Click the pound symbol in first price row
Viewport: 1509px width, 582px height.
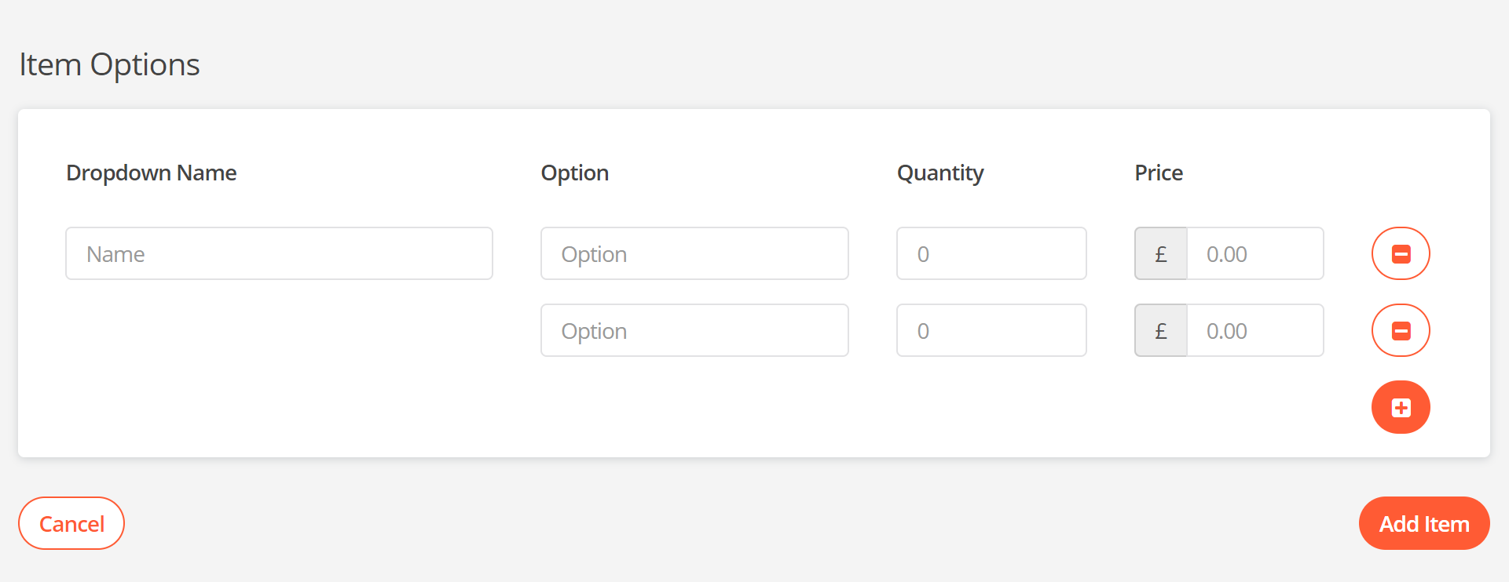pos(1160,253)
